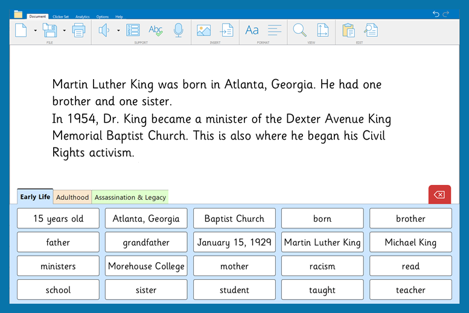Expand the new document dropdown arrow
Viewport: 469px width, 313px height.
pos(36,30)
